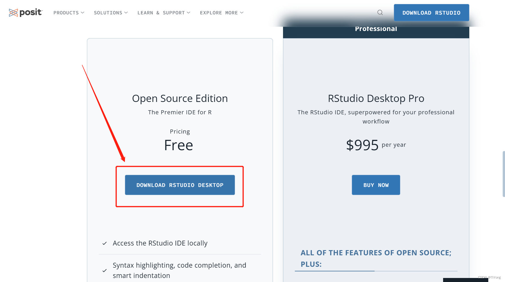Open the search magnifier icon

(x=380, y=13)
